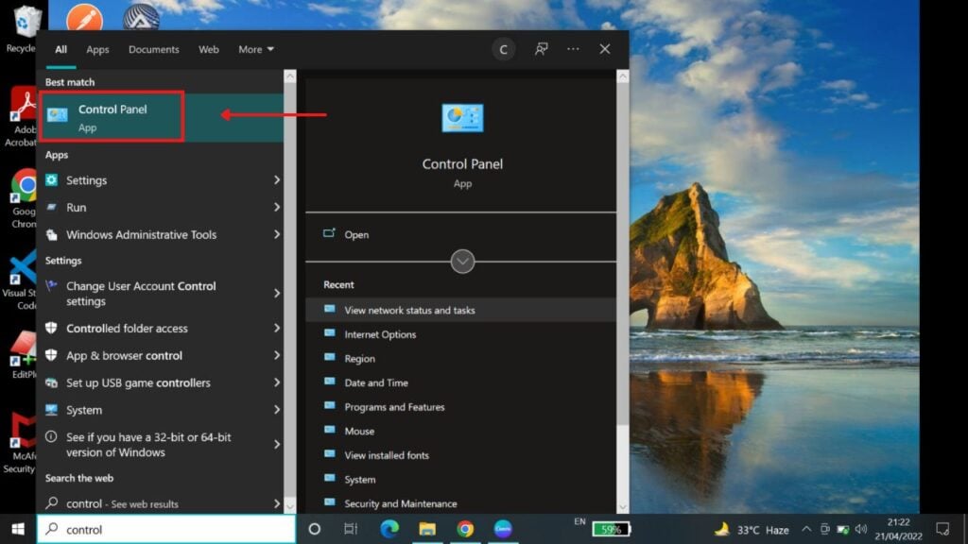Open recent Internet Options

(460, 334)
